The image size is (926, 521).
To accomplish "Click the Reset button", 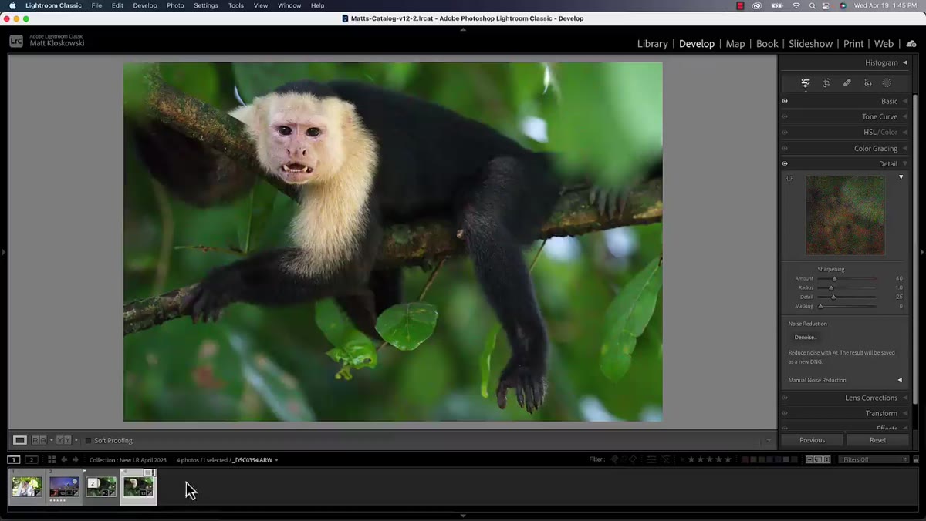I will pyautogui.click(x=877, y=440).
